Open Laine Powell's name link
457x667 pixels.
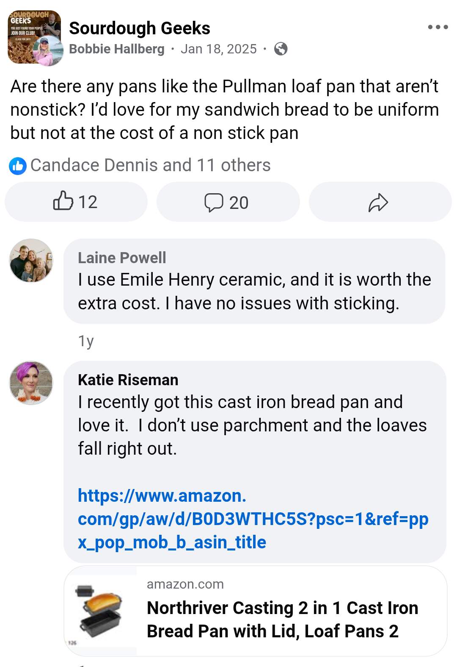pyautogui.click(x=122, y=258)
